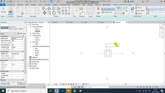Choose the Ellipse draw tool
The width and height of the screenshot is (165, 93).
pos(116,13)
